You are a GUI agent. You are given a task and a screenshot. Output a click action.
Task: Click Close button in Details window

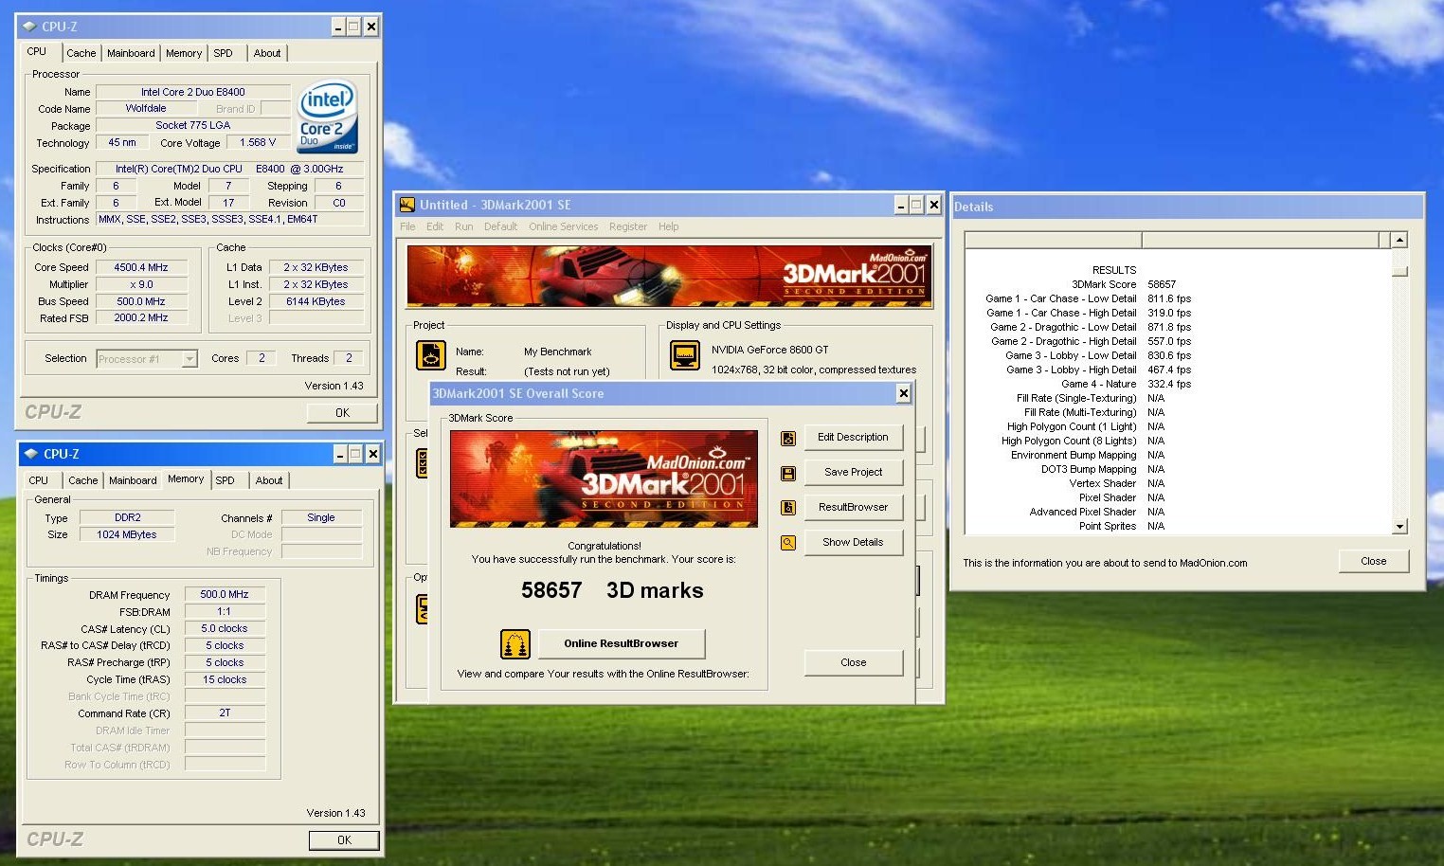coord(1373,562)
